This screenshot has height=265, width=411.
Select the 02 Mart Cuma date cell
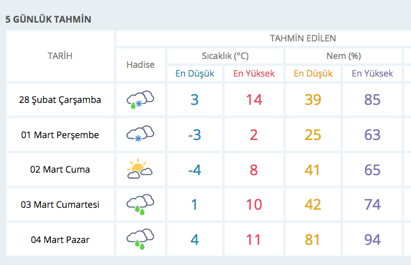point(60,169)
